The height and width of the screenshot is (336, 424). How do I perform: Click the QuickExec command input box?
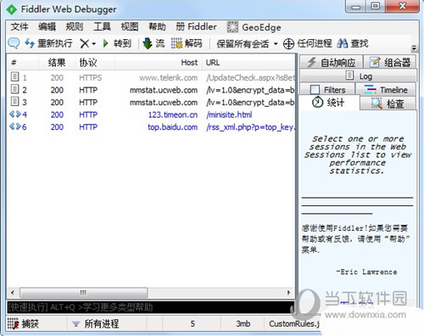click(150, 307)
